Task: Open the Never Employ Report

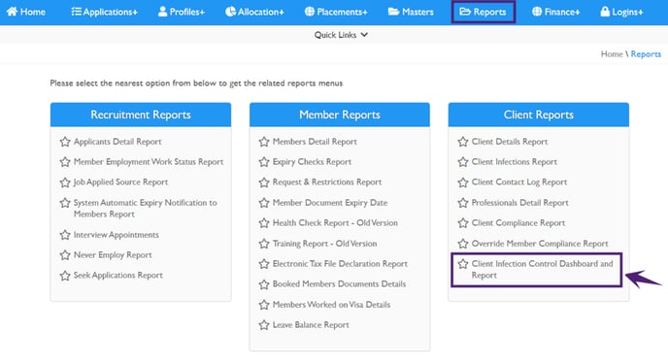Action: coord(113,255)
